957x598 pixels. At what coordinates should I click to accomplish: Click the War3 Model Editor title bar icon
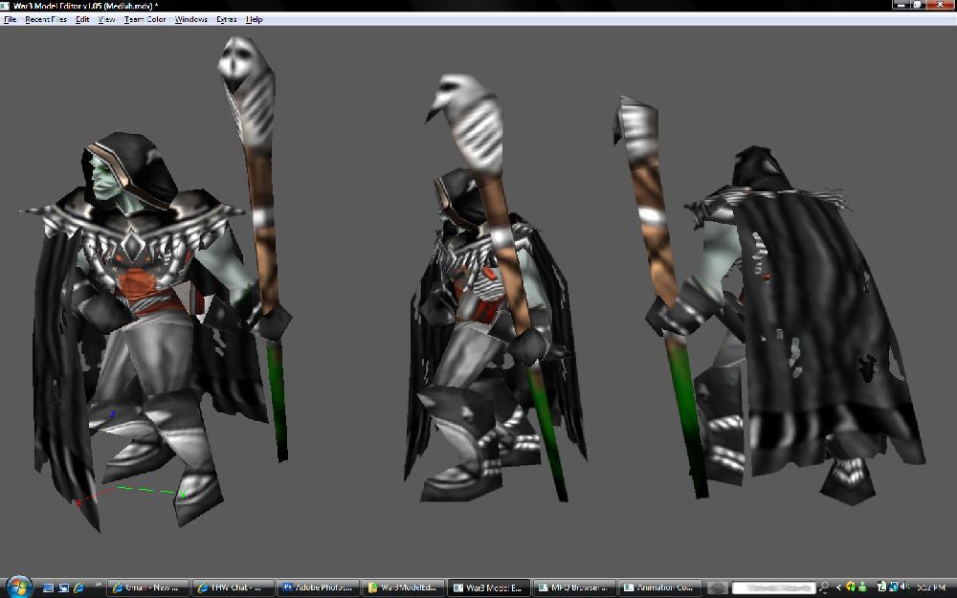pos(6,6)
